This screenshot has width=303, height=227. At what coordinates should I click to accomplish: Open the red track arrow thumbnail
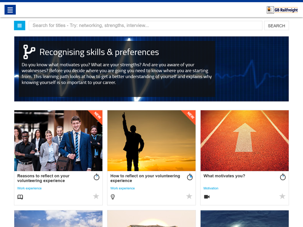[x=245, y=140]
